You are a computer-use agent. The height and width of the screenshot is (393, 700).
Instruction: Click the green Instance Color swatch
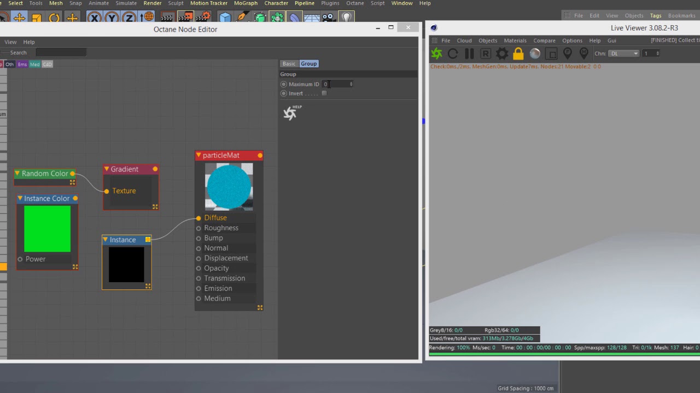(x=47, y=229)
